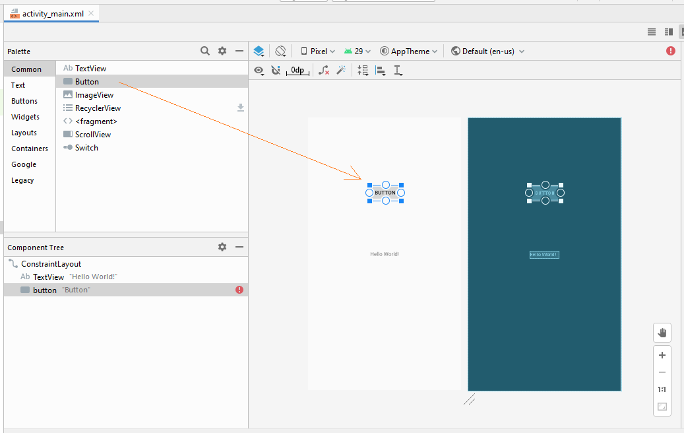Select the Common palette category
Screen dimensions: 684x433
[30, 69]
